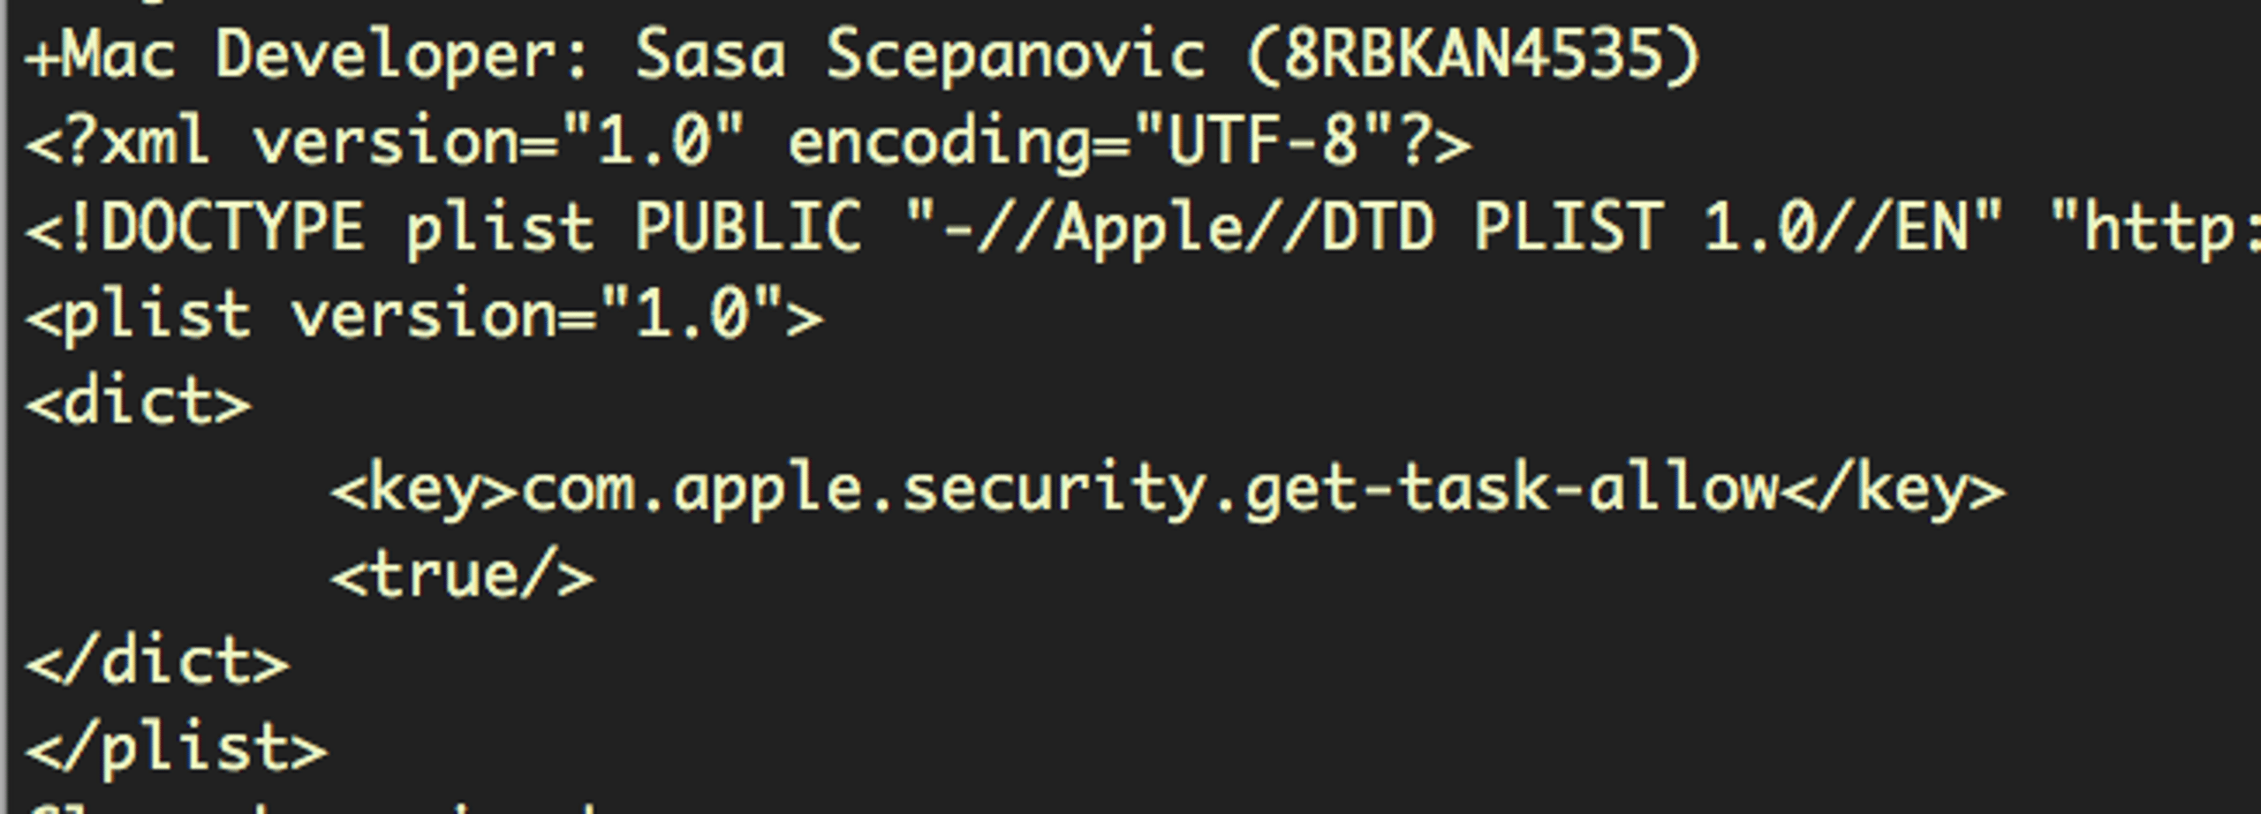Click the surname "Scepanovic"
Viewport: 2261px width, 814px height.
pyautogui.click(x=1016, y=56)
